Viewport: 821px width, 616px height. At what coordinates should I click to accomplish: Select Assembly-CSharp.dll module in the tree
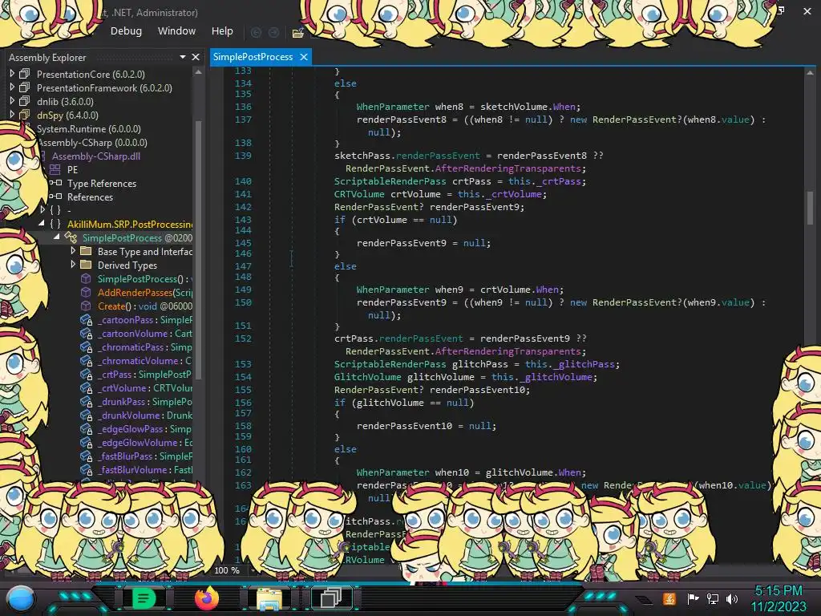[96, 156]
